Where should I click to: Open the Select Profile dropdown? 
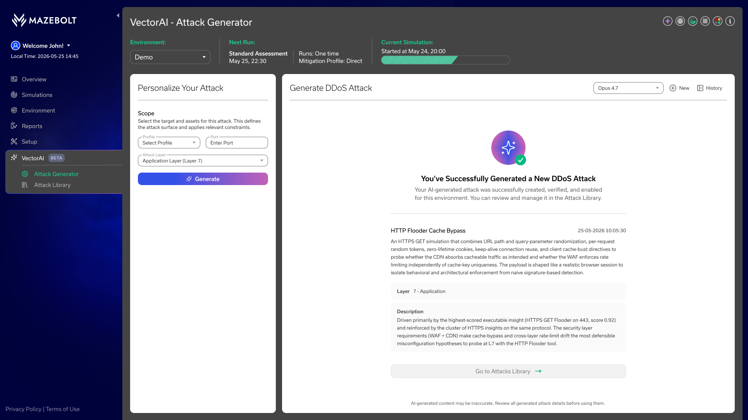tap(169, 143)
